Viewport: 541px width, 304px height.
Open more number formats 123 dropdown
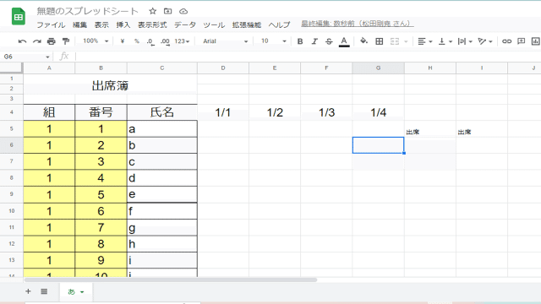coord(182,41)
